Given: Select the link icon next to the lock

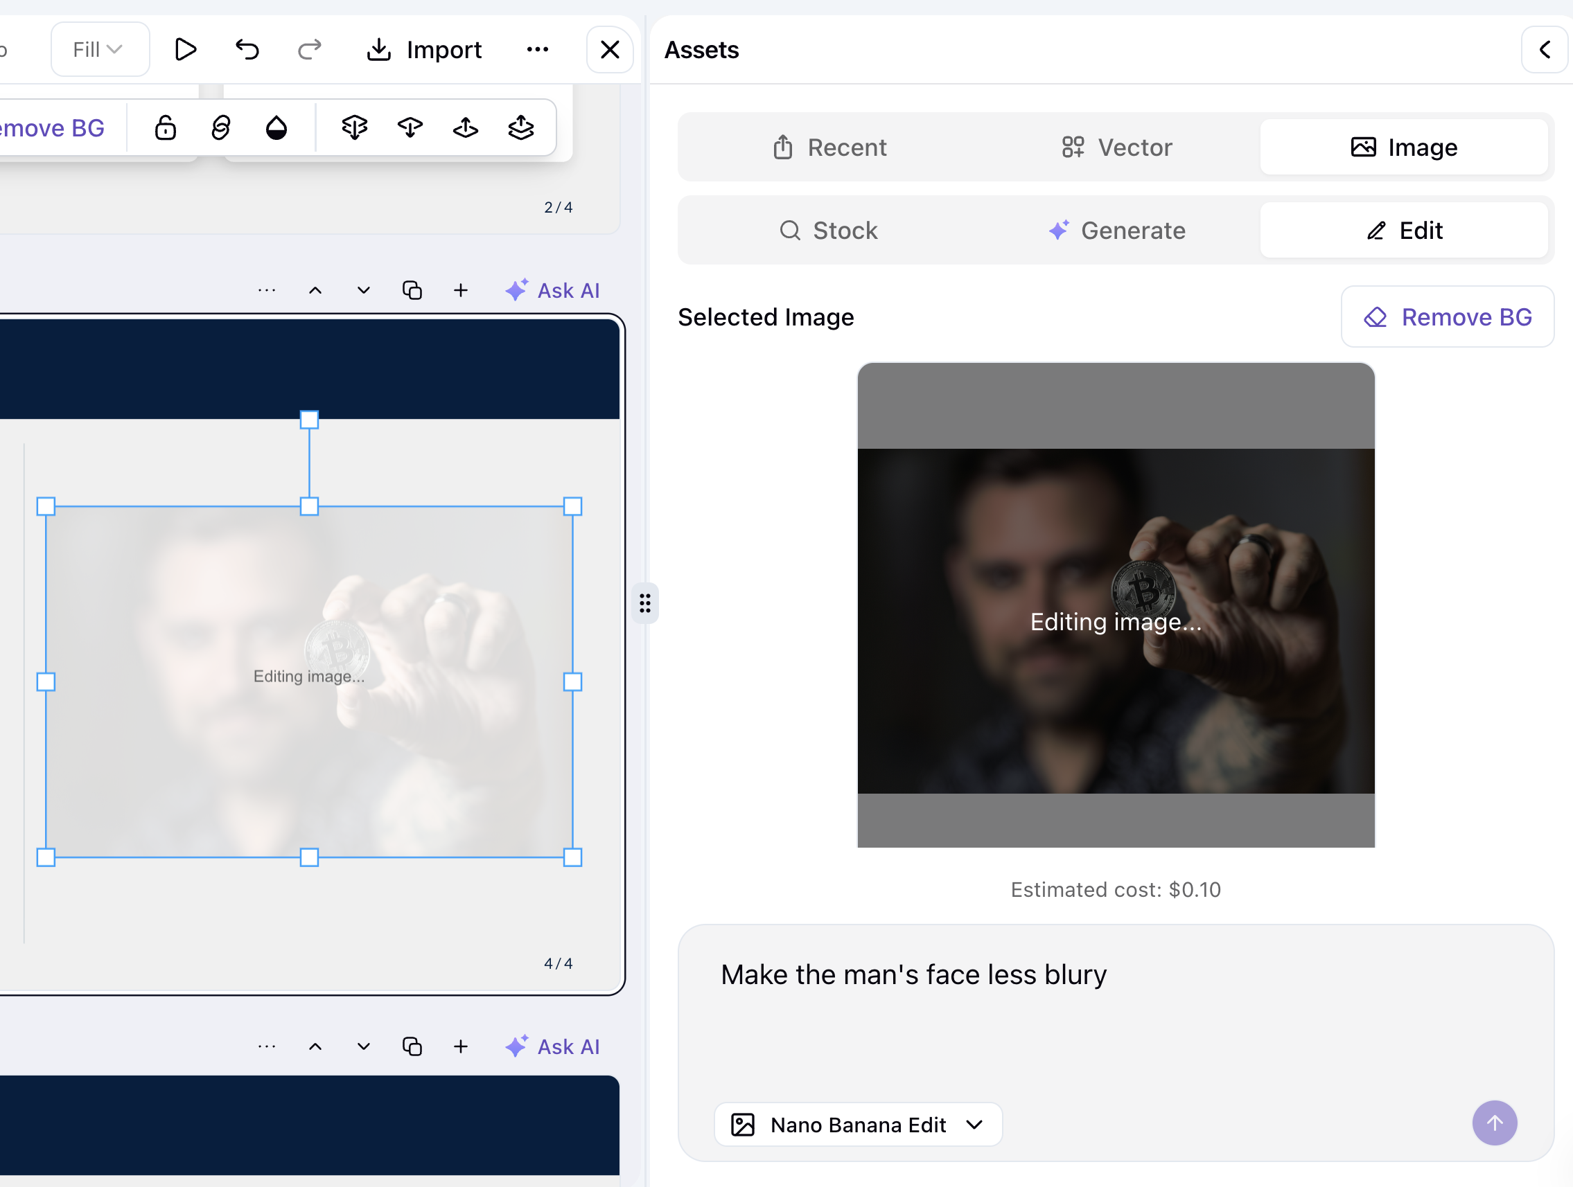Looking at the screenshot, I should pos(220,127).
